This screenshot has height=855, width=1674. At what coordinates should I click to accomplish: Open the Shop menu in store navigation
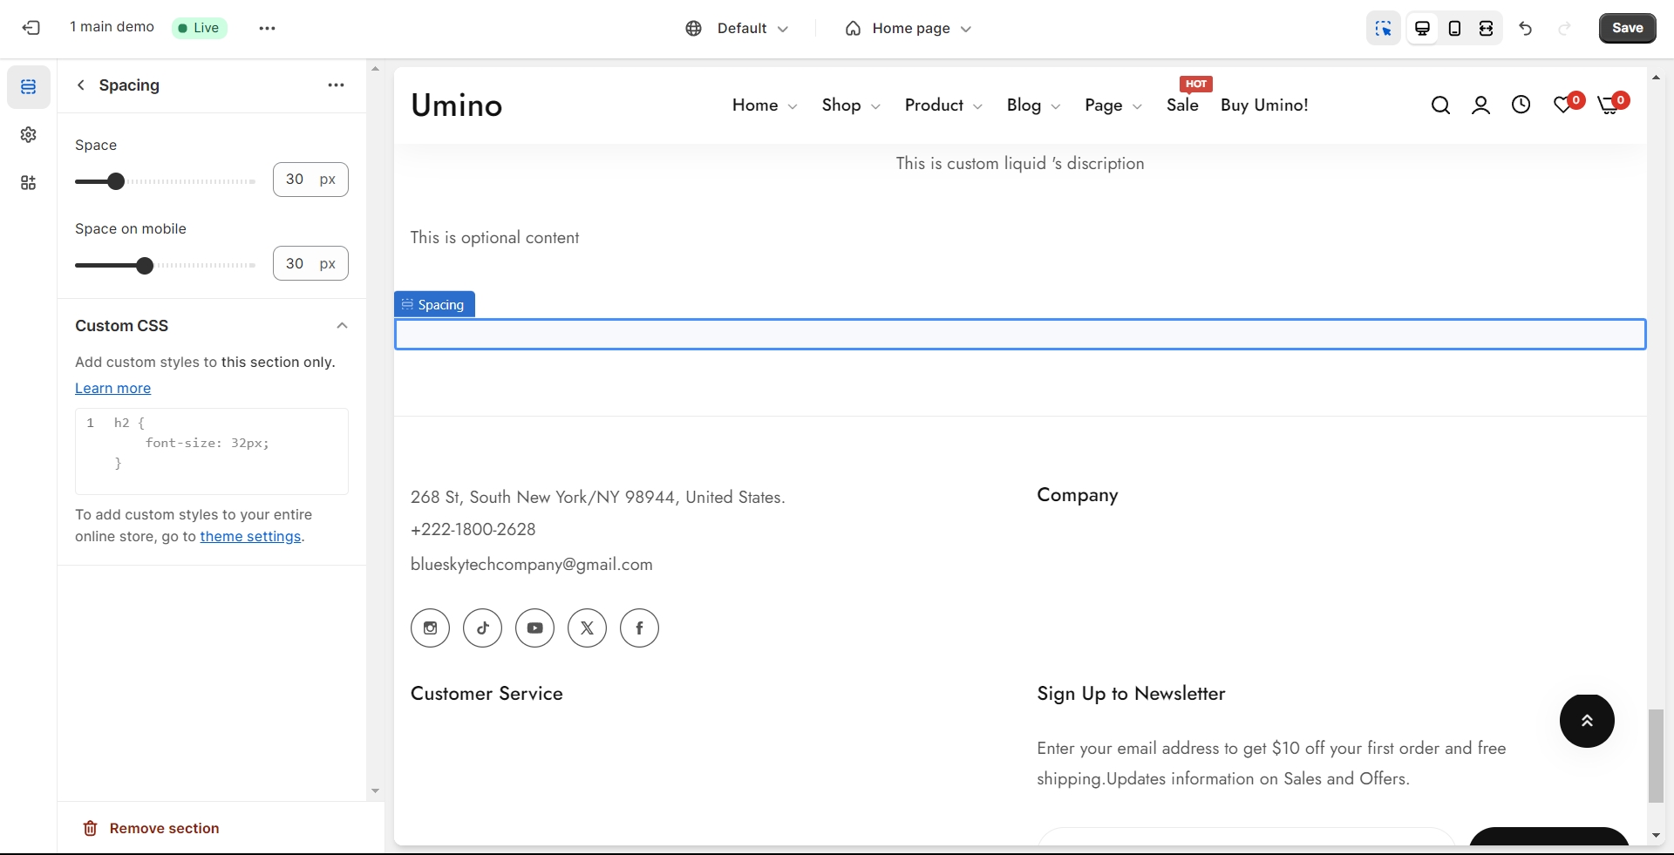[850, 105]
